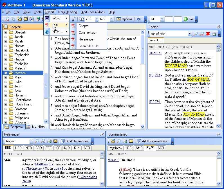Run search with magnifier icon in Search panel
Image resolution: width=224 pixels, height=189 pixels.
[x=195, y=34]
